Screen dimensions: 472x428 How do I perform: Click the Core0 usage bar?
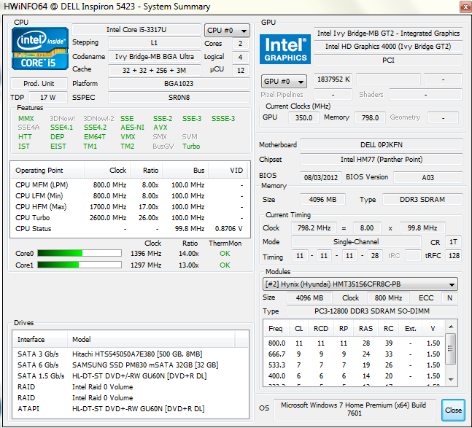click(80, 253)
